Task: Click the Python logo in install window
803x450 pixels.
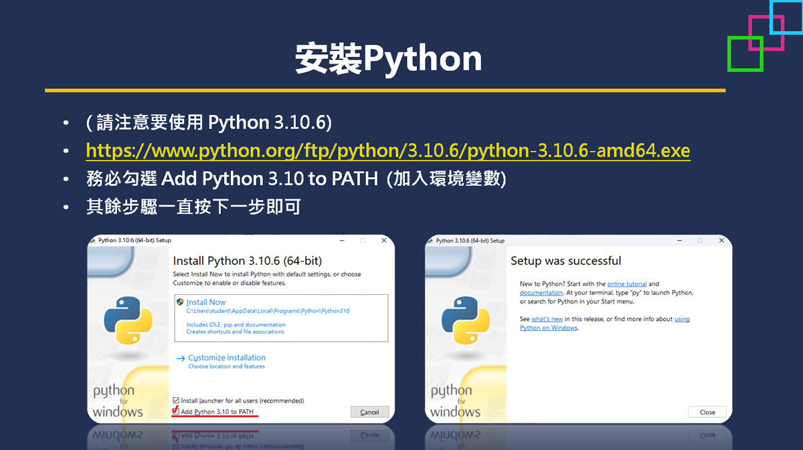Action: [128, 320]
